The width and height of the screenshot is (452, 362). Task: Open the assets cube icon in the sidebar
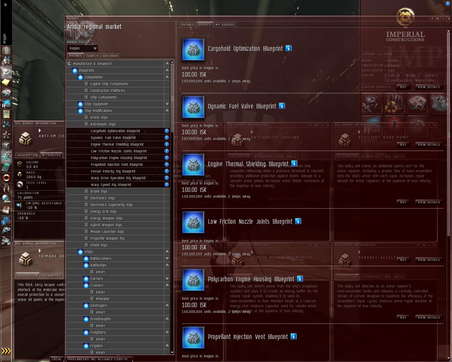[6, 146]
